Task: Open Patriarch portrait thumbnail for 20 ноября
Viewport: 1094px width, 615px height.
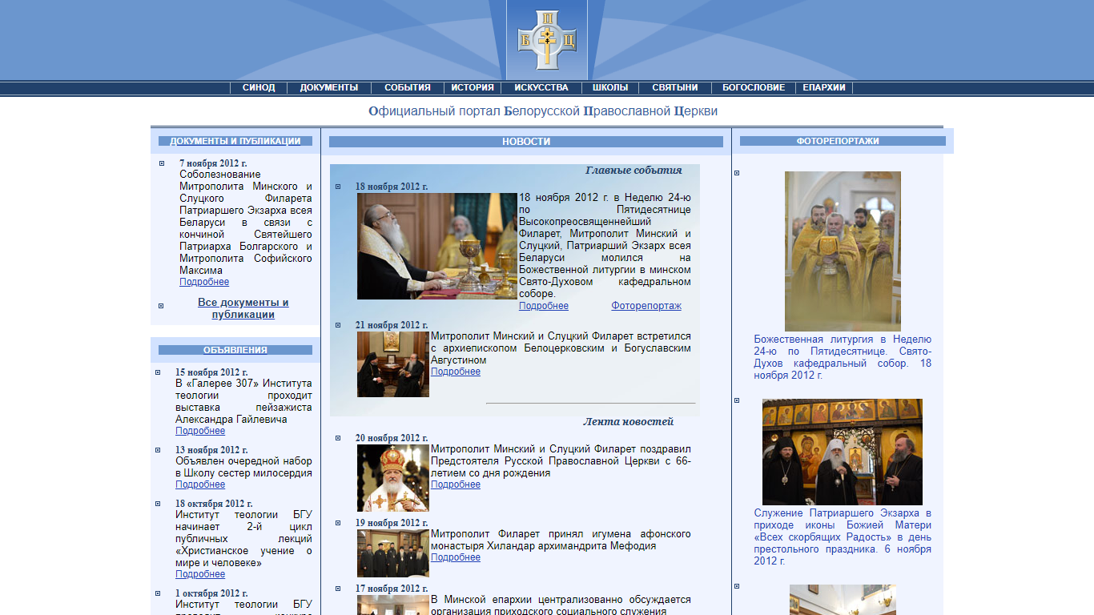Action: (x=393, y=478)
